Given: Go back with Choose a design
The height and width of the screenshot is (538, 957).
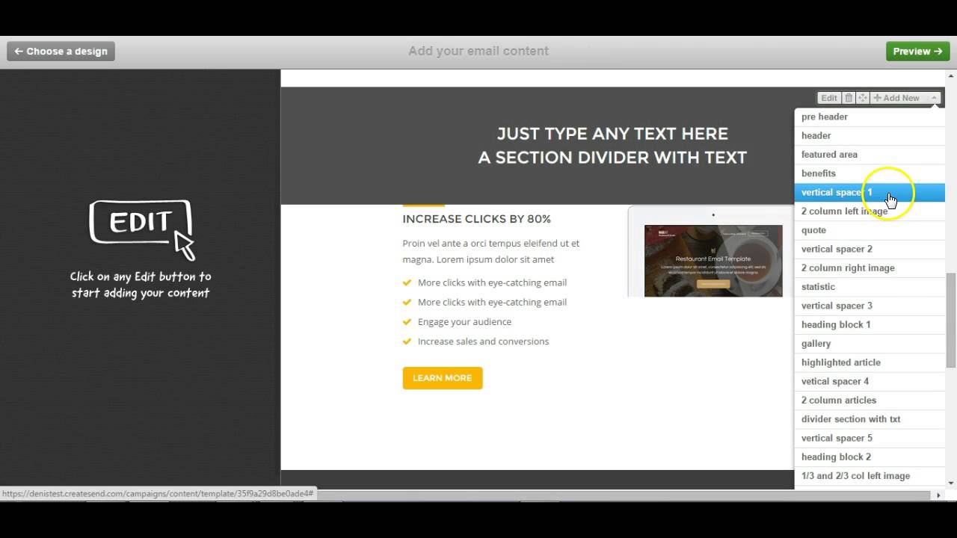Looking at the screenshot, I should pos(61,52).
